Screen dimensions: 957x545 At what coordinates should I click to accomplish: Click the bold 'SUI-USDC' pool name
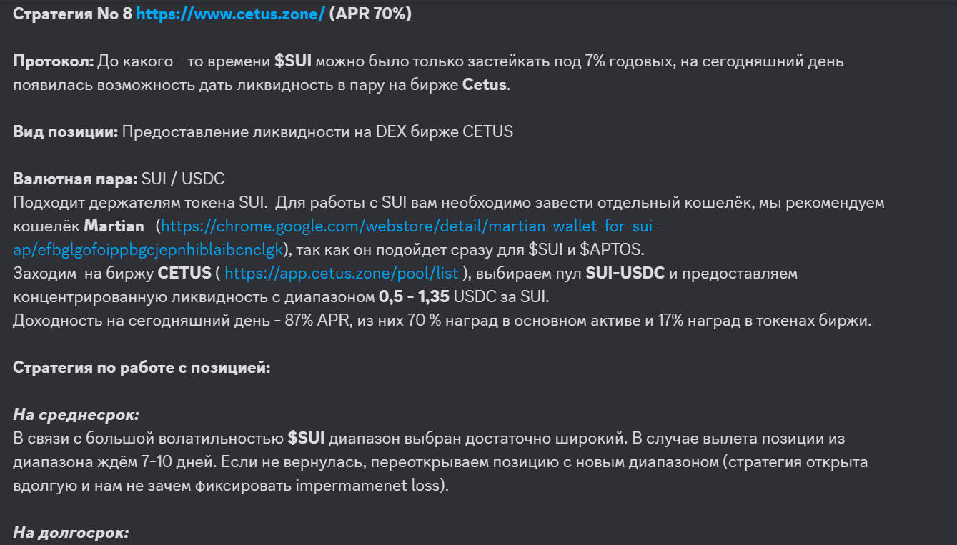625,274
